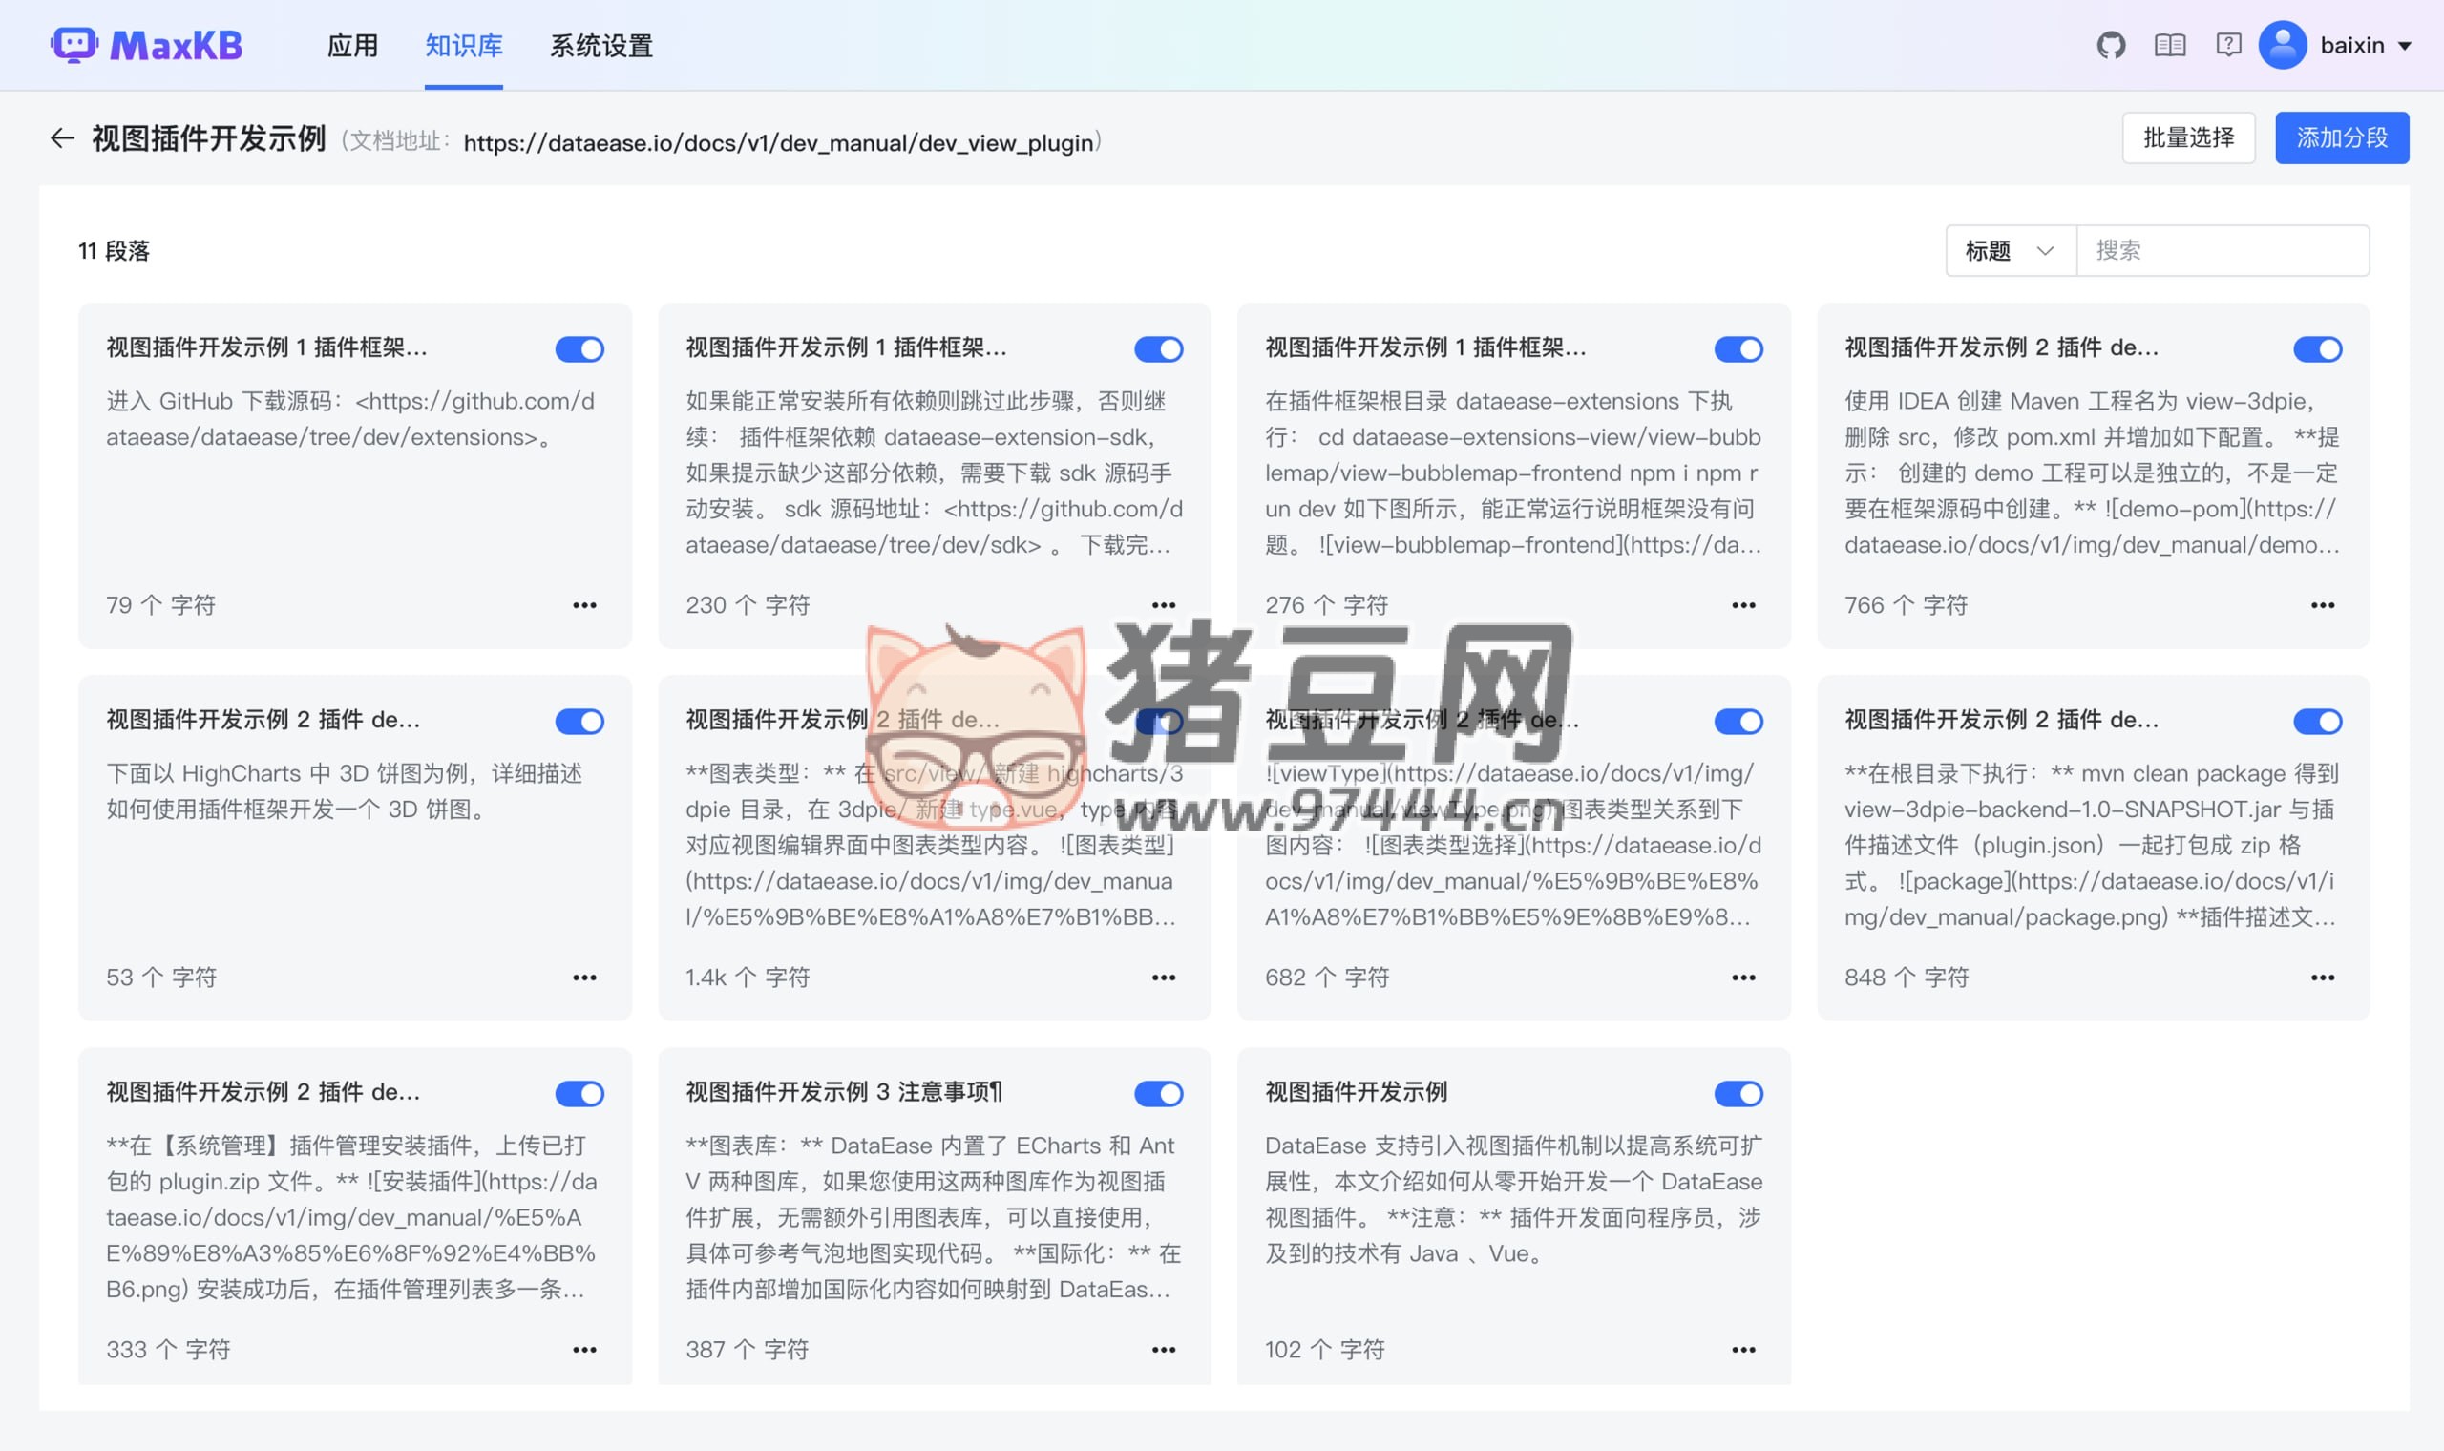The image size is (2444, 1451).
Task: Open the GitHub icon link
Action: 2111,45
